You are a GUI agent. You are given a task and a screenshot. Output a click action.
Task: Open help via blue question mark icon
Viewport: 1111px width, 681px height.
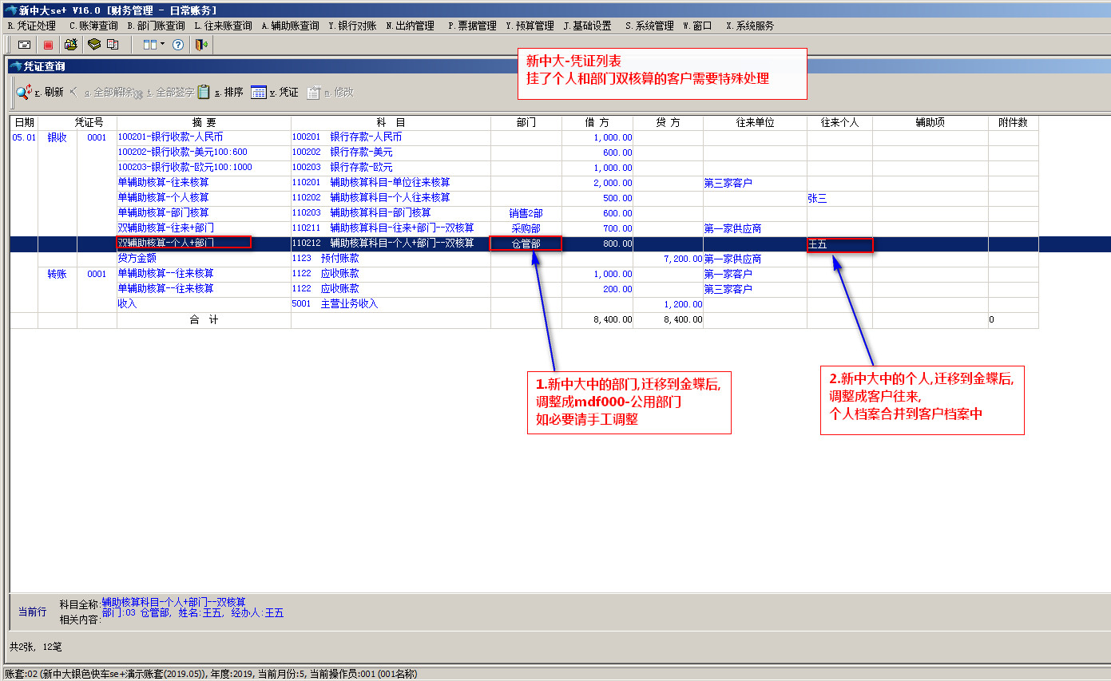tap(178, 45)
